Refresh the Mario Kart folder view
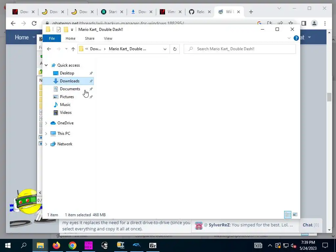The width and height of the screenshot is (336, 252). [175, 49]
